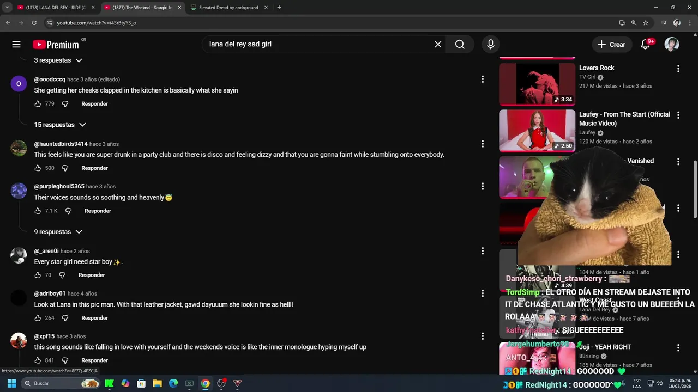Reload the page in Chrome
This screenshot has height=392, width=698.
[34, 23]
